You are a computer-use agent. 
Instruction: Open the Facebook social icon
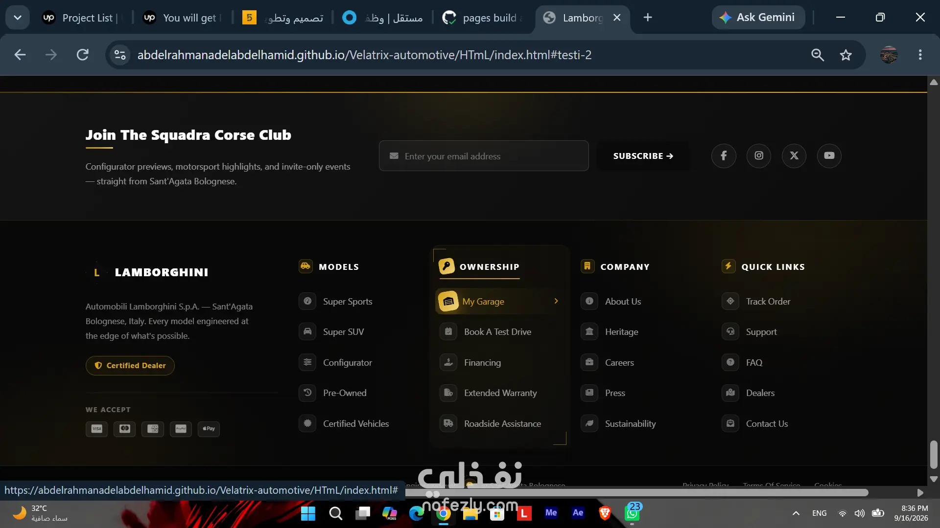click(x=724, y=155)
